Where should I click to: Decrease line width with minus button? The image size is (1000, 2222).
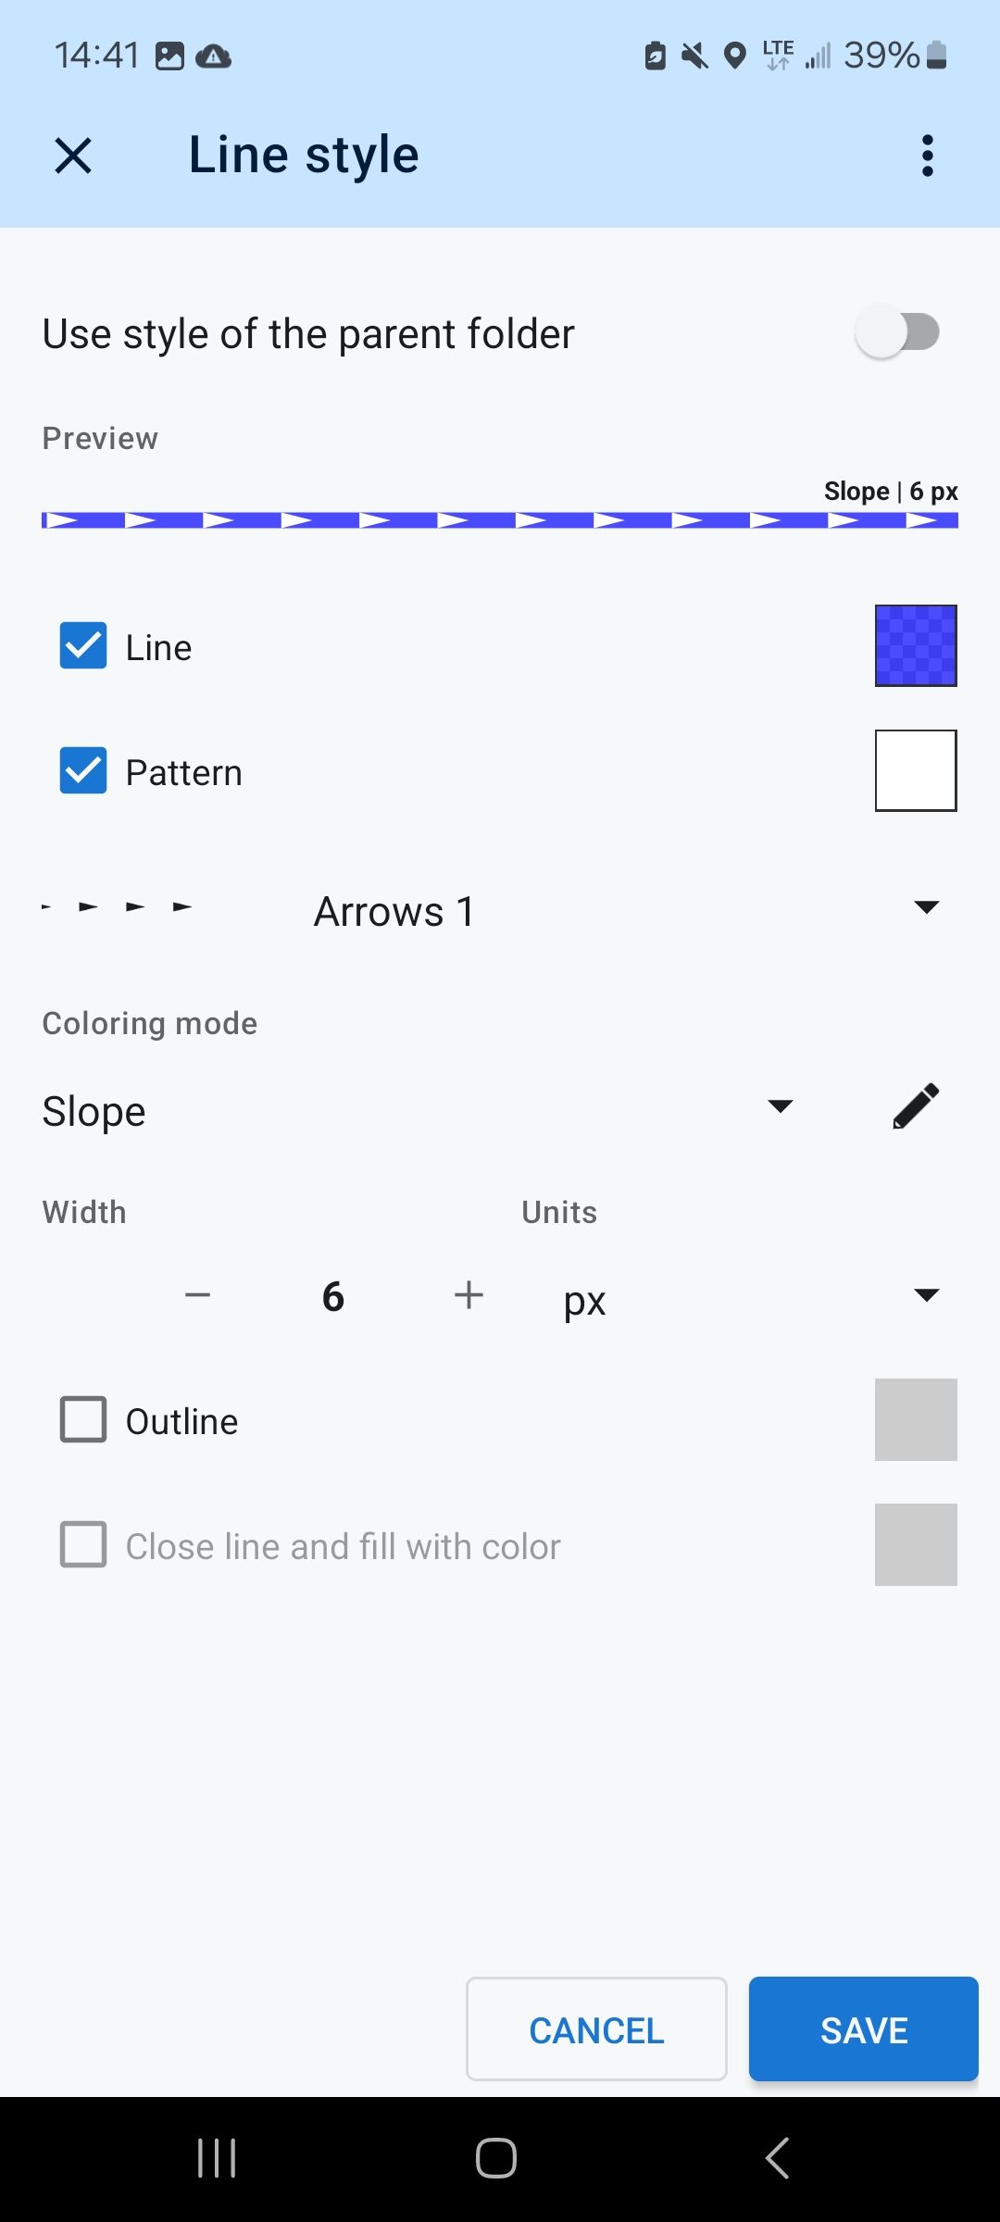[197, 1295]
